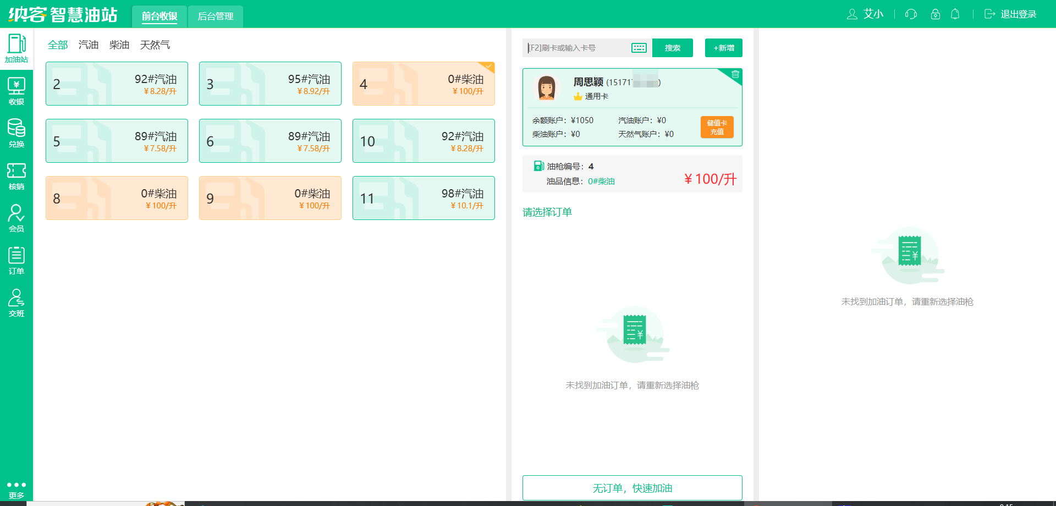1056x506 pixels.
Task: Select nozzle 3 with 95#汽油
Action: [x=270, y=84]
